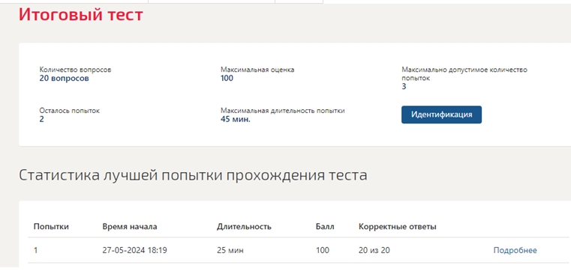Select the 20 из 20 correct answers cell
The width and height of the screenshot is (571, 271).
click(374, 250)
